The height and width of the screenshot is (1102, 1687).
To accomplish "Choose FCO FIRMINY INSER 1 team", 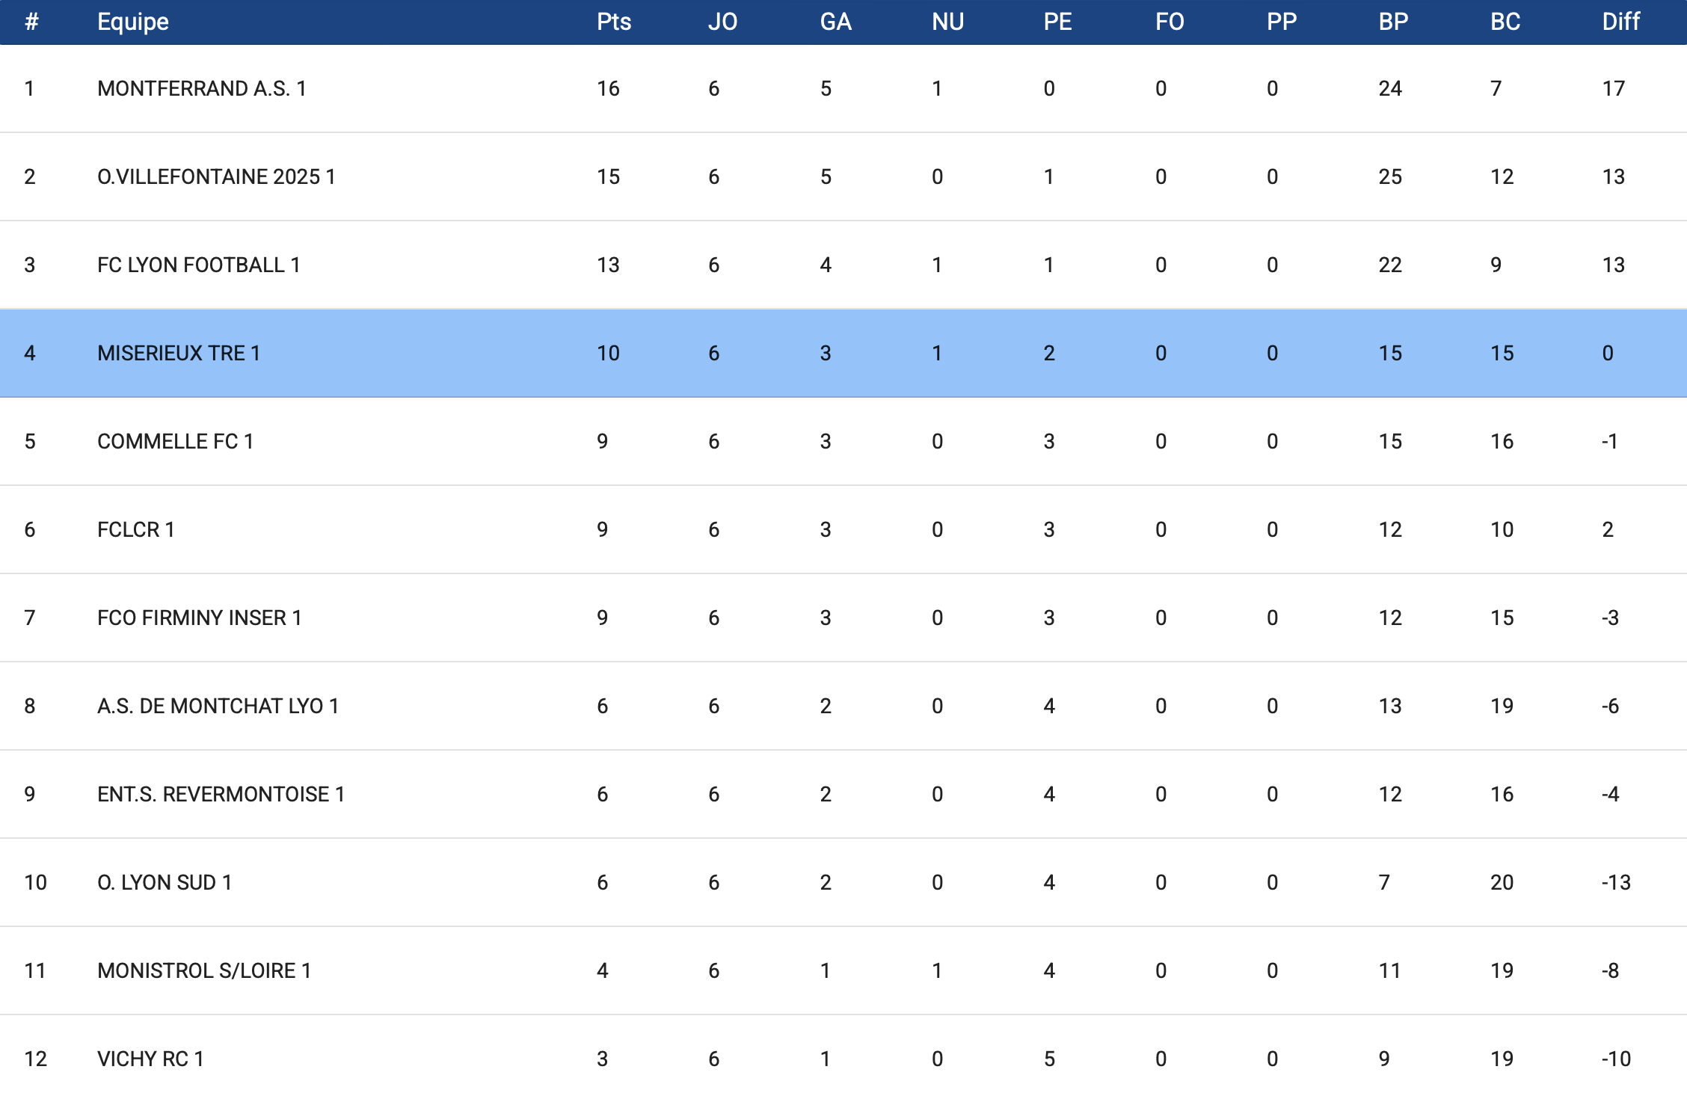I will tap(200, 618).
